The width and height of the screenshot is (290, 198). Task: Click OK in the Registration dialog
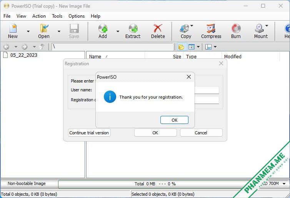[155, 133]
